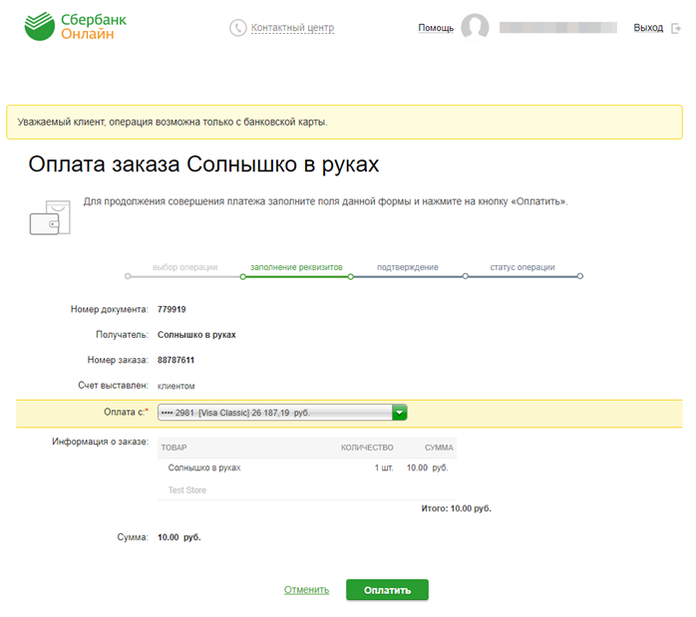Click the phone icon beside Контактный центр
The width and height of the screenshot is (696, 617).
(237, 28)
